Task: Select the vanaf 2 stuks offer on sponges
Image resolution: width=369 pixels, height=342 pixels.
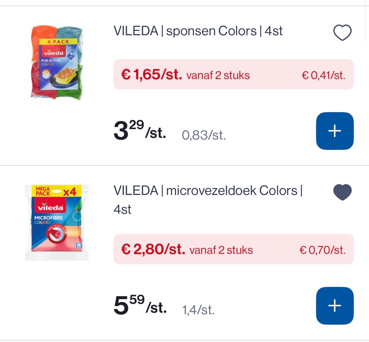Action: tap(218, 75)
